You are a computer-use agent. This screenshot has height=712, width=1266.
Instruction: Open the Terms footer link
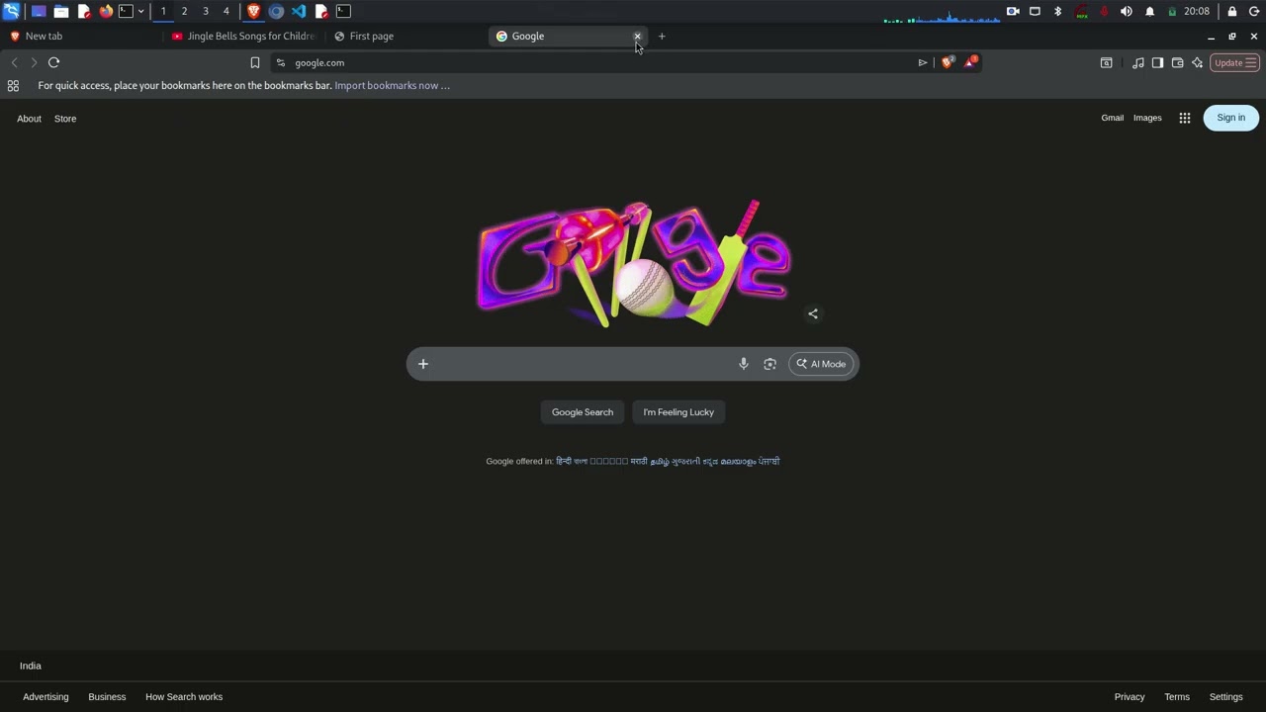click(1177, 697)
